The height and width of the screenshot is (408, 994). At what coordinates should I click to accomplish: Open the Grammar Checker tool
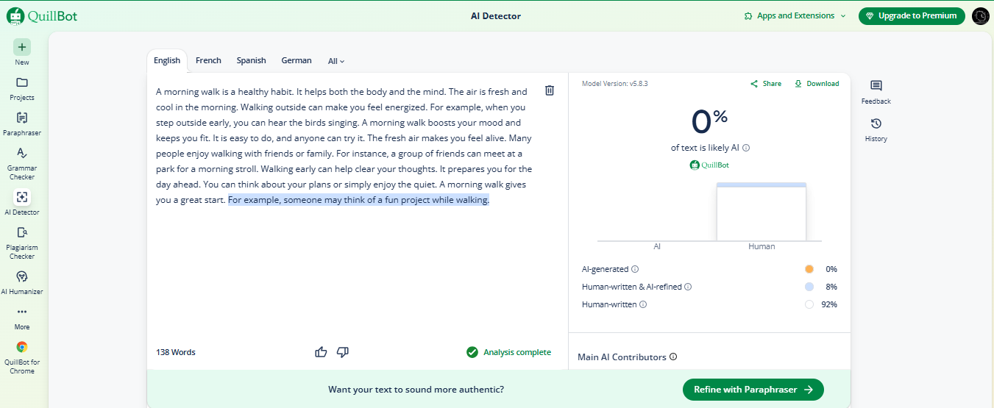coord(22,162)
